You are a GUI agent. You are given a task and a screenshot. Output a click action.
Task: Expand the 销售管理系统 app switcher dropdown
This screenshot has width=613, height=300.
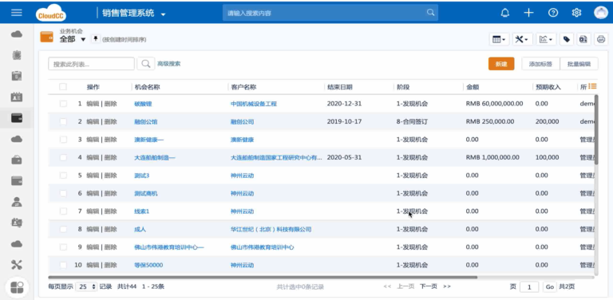click(163, 14)
